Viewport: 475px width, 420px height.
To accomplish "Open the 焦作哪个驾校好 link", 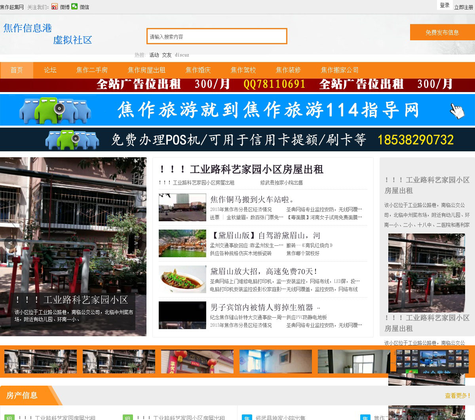I will point(303,253).
